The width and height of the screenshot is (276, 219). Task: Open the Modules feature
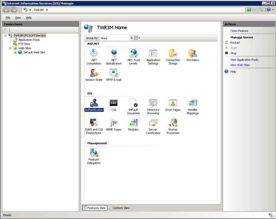tap(133, 125)
